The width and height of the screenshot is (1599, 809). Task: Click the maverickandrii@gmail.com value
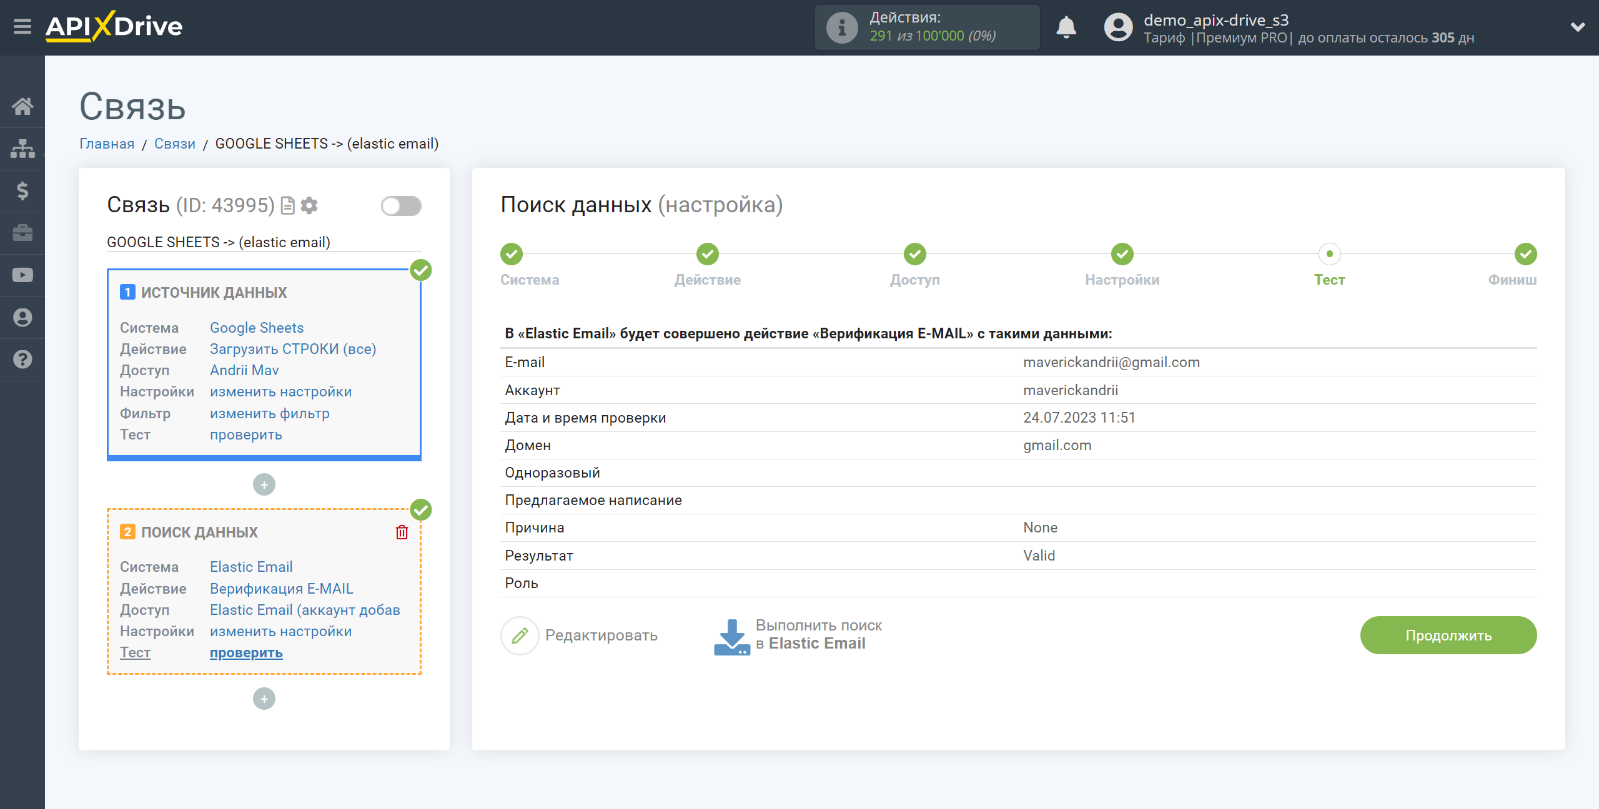(1111, 362)
